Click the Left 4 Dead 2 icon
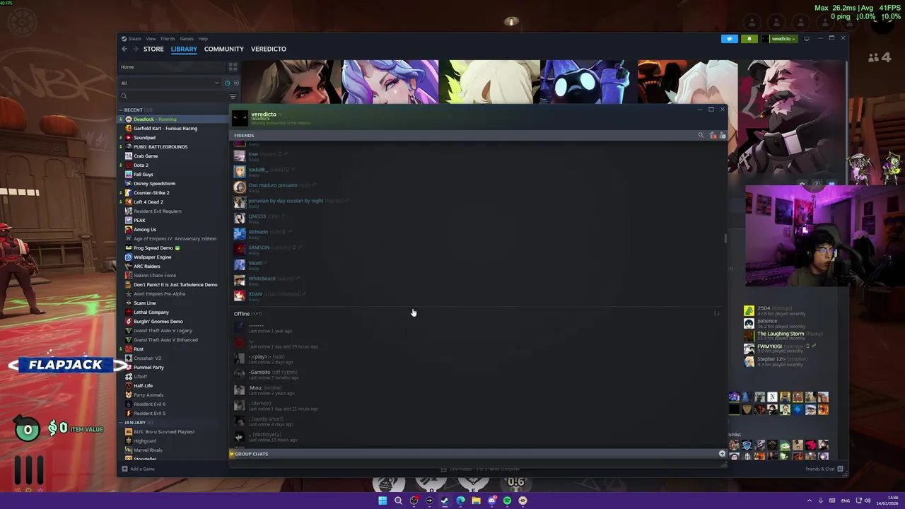The image size is (905, 509). 128,202
